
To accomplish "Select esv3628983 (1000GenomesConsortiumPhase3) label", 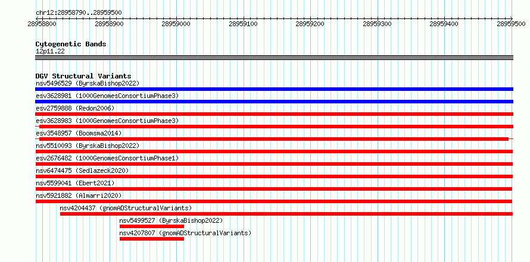I will click(x=107, y=121).
